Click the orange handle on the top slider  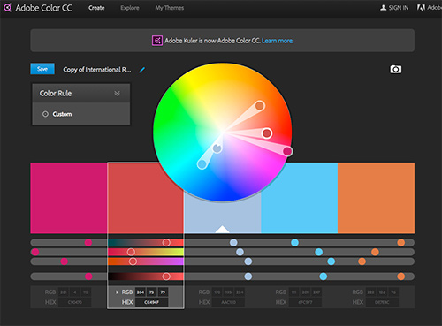pos(401,242)
